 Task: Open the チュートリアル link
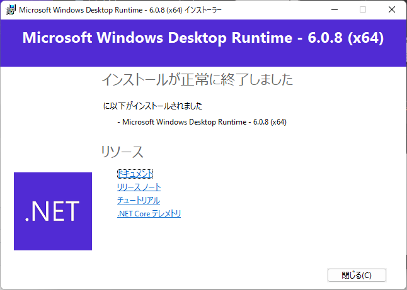(138, 201)
